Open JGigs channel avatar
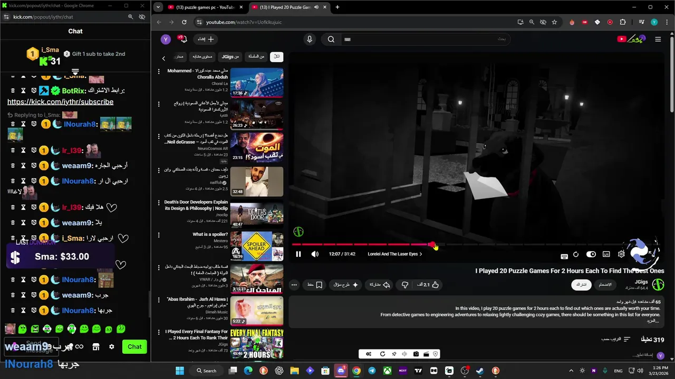The height and width of the screenshot is (379, 675). click(658, 285)
